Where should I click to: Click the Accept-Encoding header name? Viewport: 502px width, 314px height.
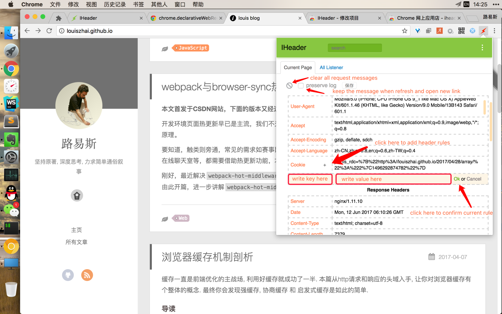click(308, 140)
